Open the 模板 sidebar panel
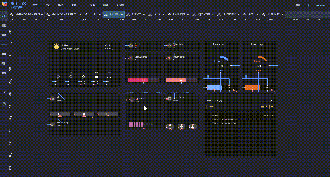 [x=4, y=25]
